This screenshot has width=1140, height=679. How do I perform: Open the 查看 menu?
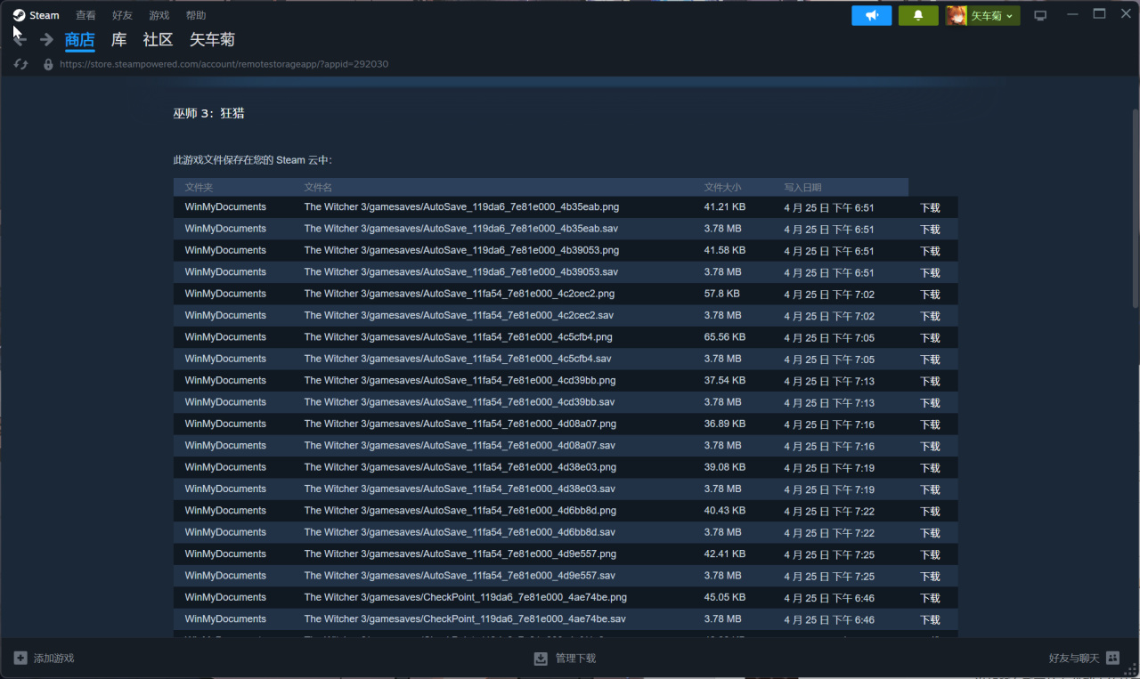click(x=85, y=15)
